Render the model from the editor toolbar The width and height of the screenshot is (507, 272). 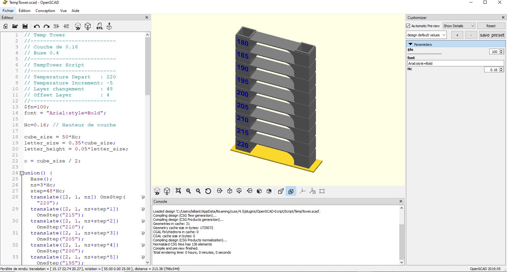pos(88,26)
